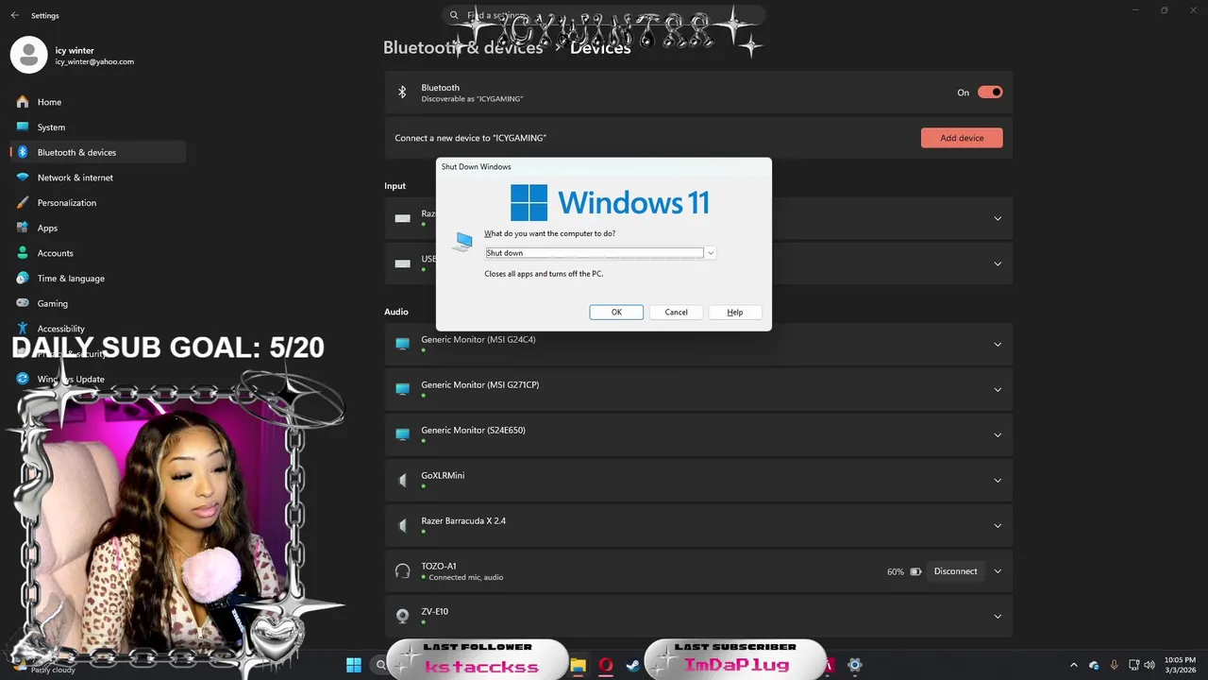Click the Windows Update sync icon

(x=23, y=379)
